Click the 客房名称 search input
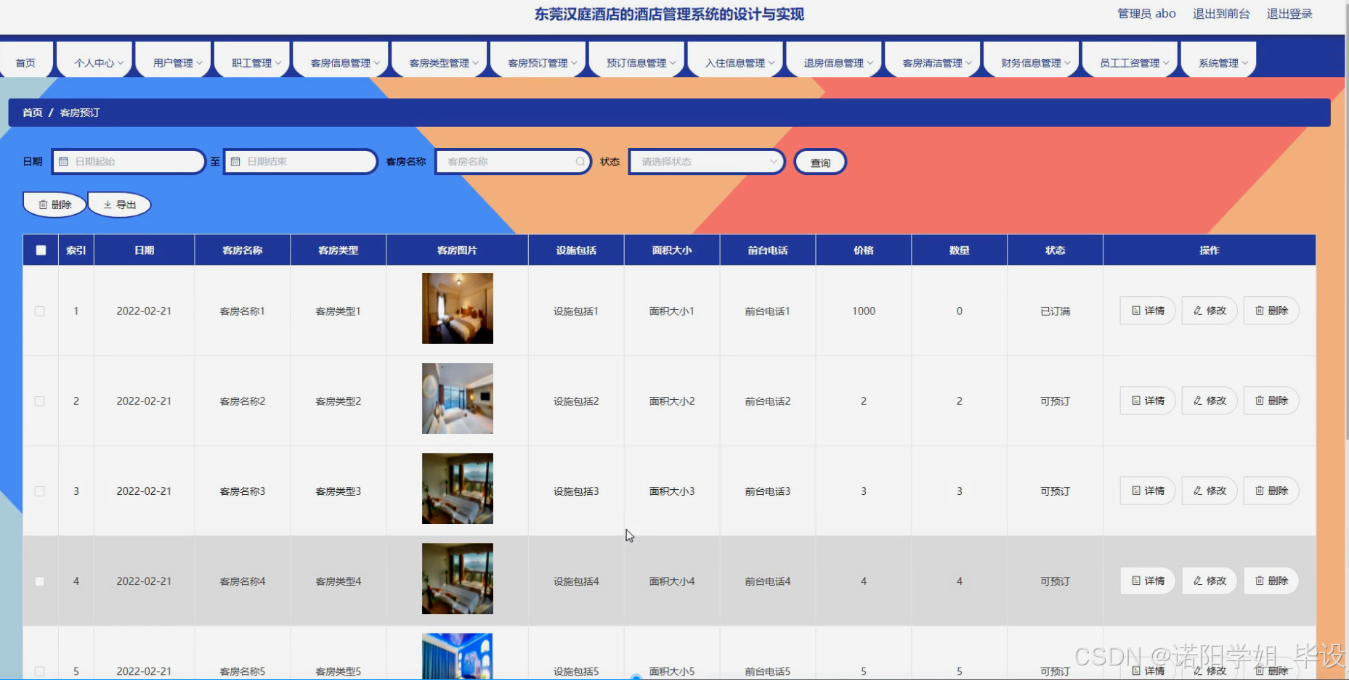The image size is (1349, 680). (x=514, y=162)
